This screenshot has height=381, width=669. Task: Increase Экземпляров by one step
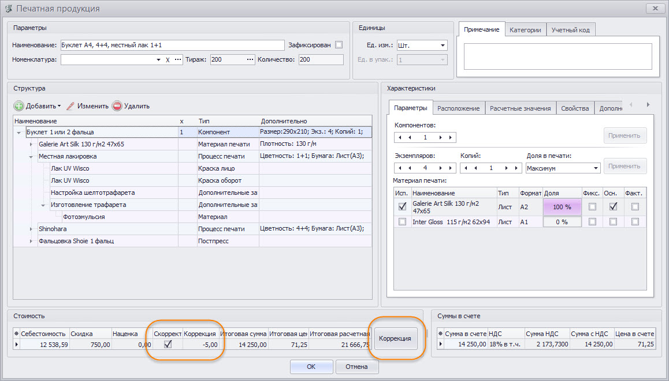coord(440,168)
